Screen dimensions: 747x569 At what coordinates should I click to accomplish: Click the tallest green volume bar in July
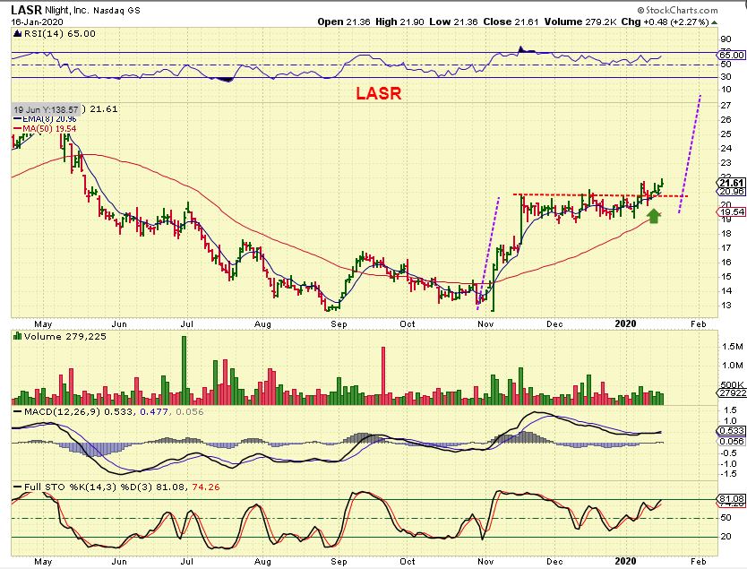(x=185, y=370)
